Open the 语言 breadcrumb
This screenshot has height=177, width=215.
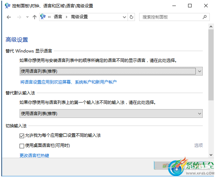pos(58,17)
